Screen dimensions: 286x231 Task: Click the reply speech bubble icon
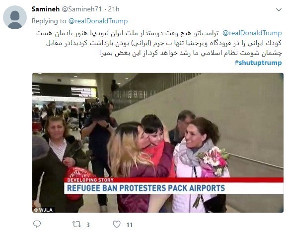(x=37, y=224)
